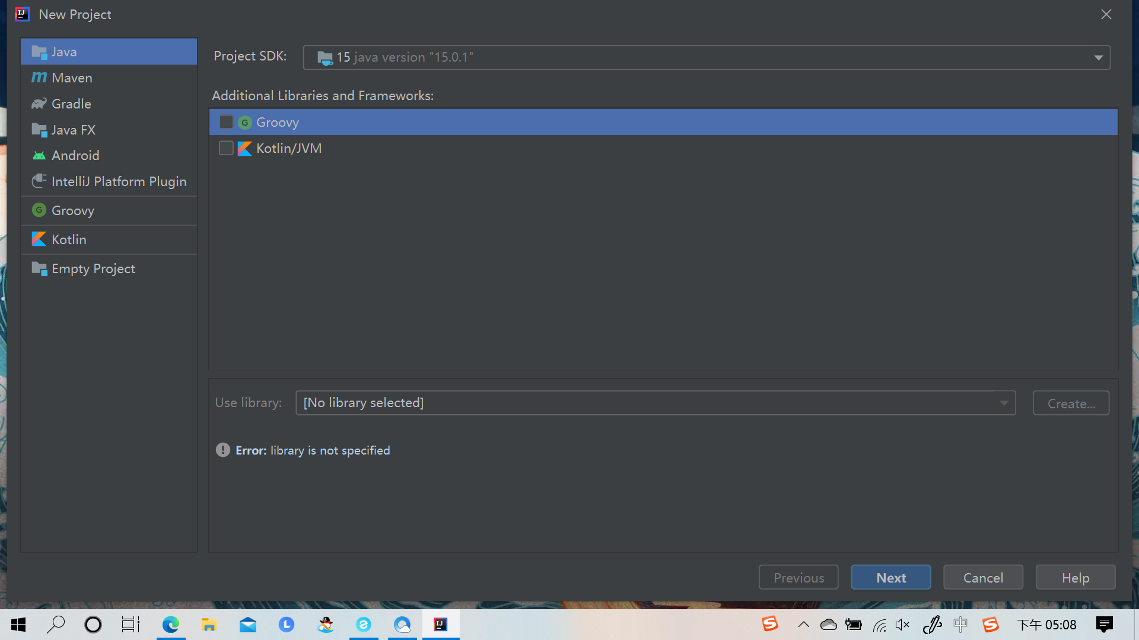1139x640 pixels.
Task: Select the Kotlin project type icon
Action: point(39,239)
